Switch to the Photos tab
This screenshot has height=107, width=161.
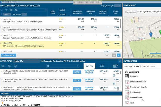pyautogui.click(x=146, y=67)
